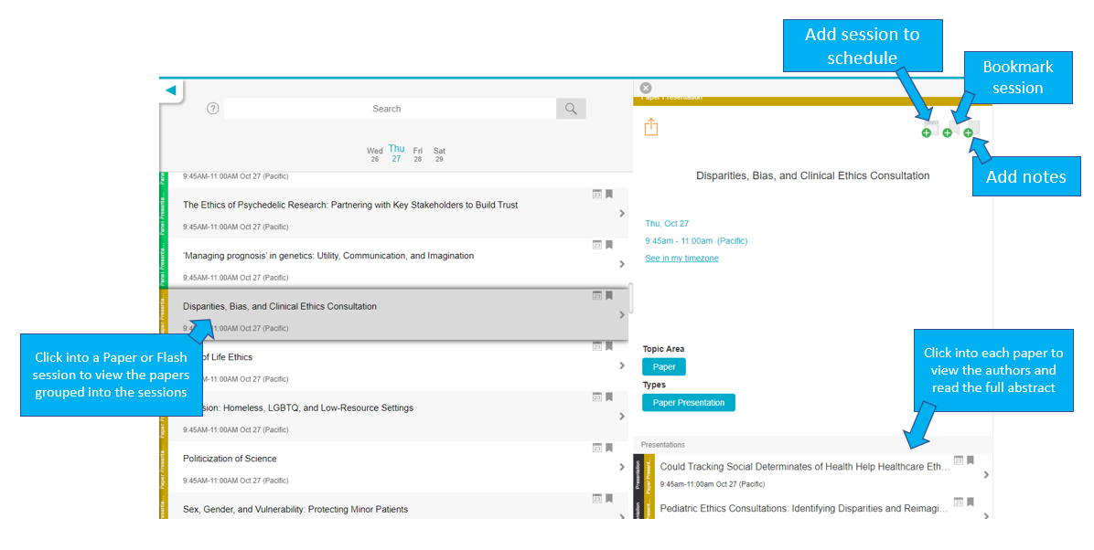The height and width of the screenshot is (550, 1094).
Task: Bookmark Could Tracking Social Determinates presentation
Action: point(970,460)
